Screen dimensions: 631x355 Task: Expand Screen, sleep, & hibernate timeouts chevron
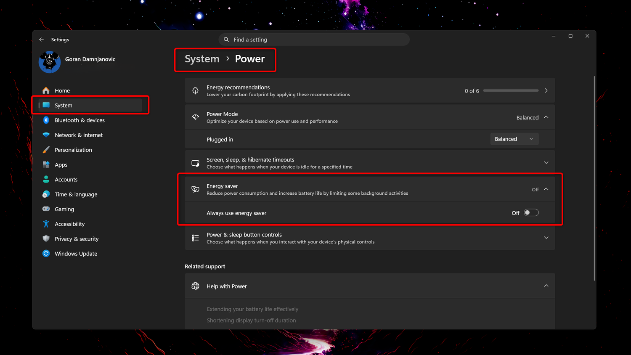546,163
